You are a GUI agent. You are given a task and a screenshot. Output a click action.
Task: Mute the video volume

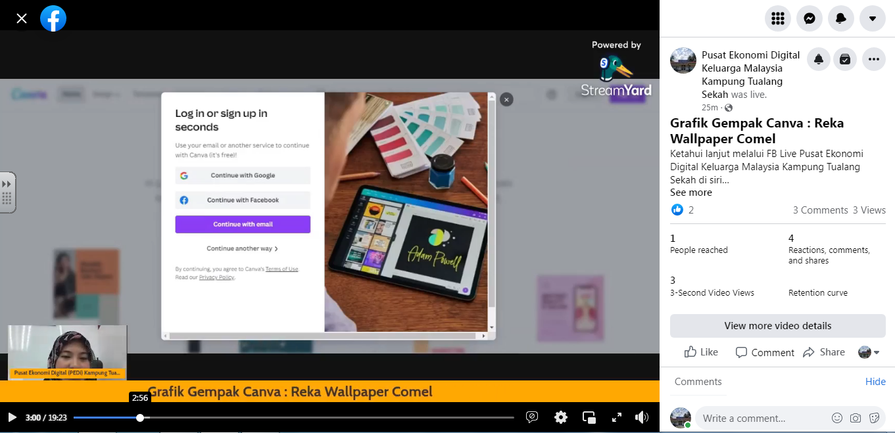[642, 417]
